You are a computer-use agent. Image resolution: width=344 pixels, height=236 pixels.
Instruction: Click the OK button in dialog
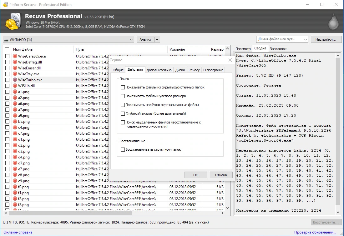pos(196,175)
